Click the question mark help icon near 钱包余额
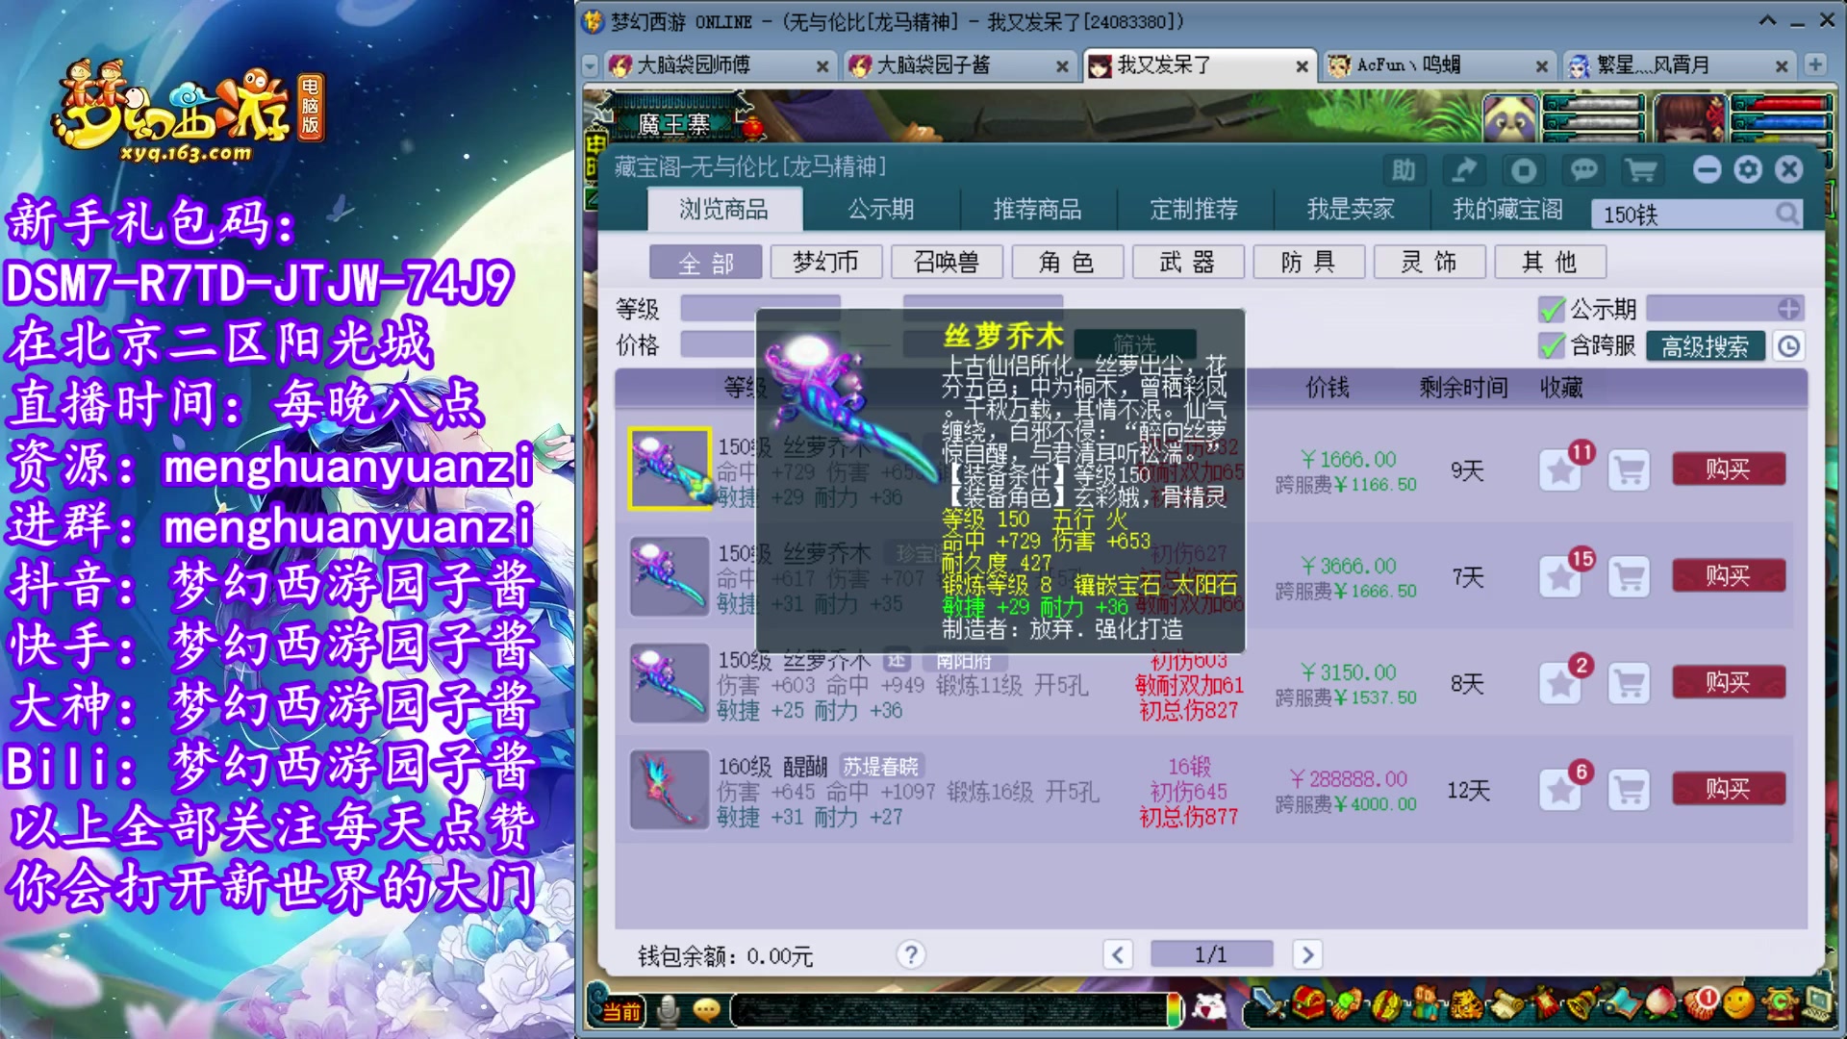 click(x=910, y=954)
